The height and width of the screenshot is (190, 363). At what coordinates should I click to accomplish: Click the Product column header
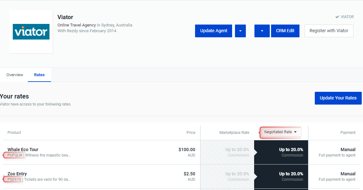click(x=14, y=132)
